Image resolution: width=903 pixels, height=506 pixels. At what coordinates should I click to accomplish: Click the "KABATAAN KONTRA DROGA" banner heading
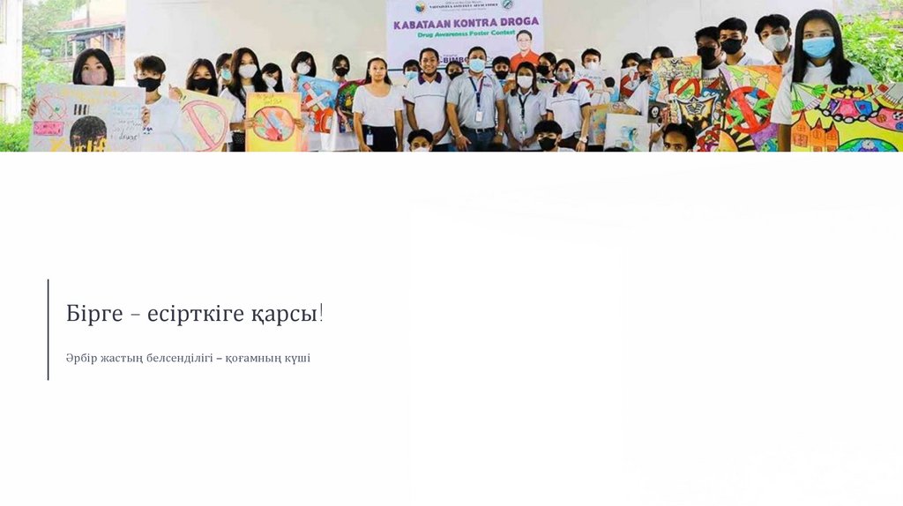point(466,24)
